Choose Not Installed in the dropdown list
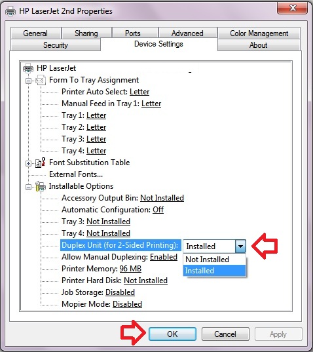This screenshot has width=313, height=352. pyautogui.click(x=215, y=260)
